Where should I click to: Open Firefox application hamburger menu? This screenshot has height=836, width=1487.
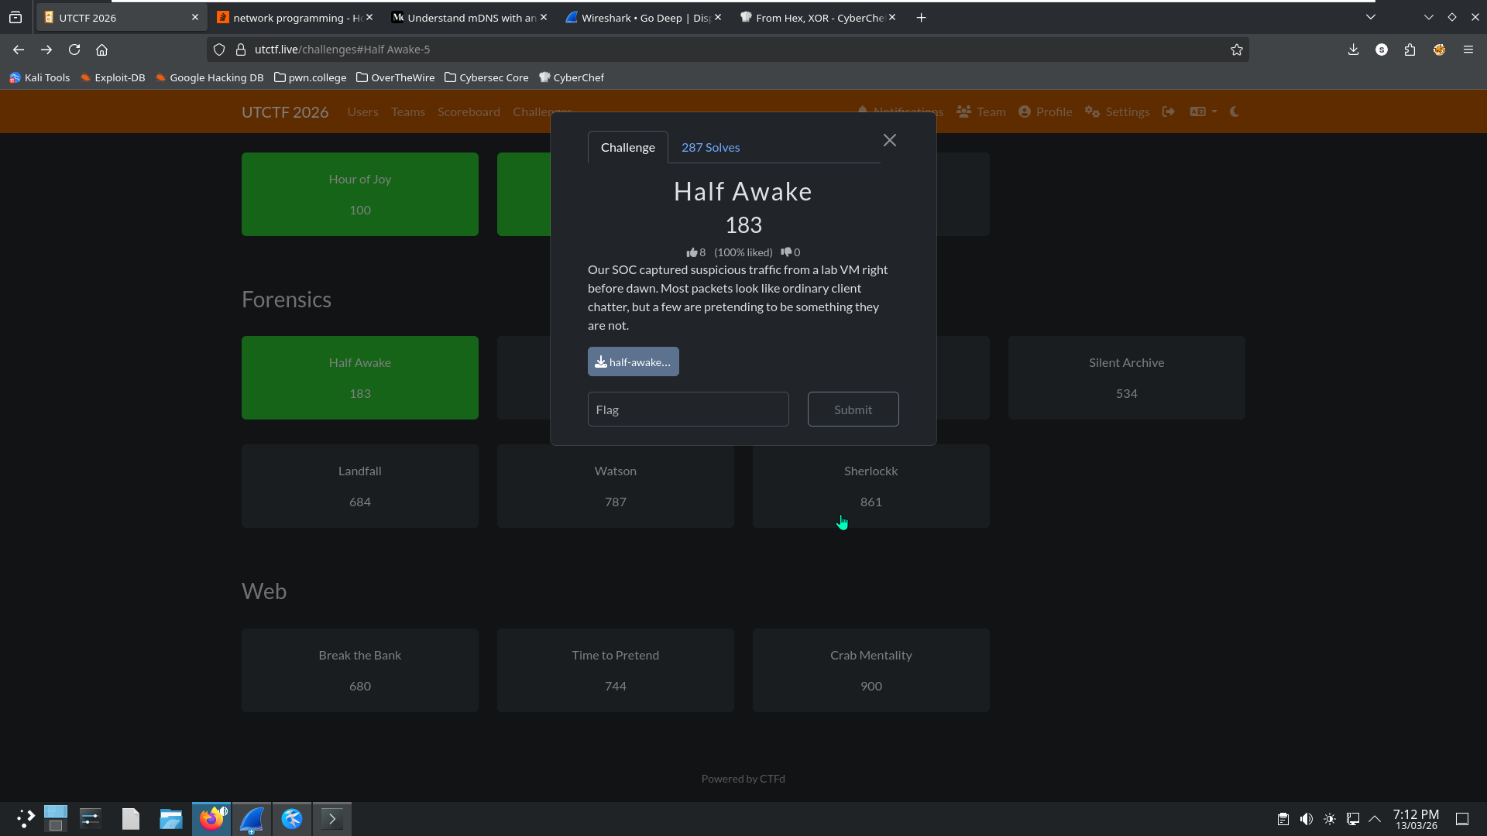(x=1468, y=50)
